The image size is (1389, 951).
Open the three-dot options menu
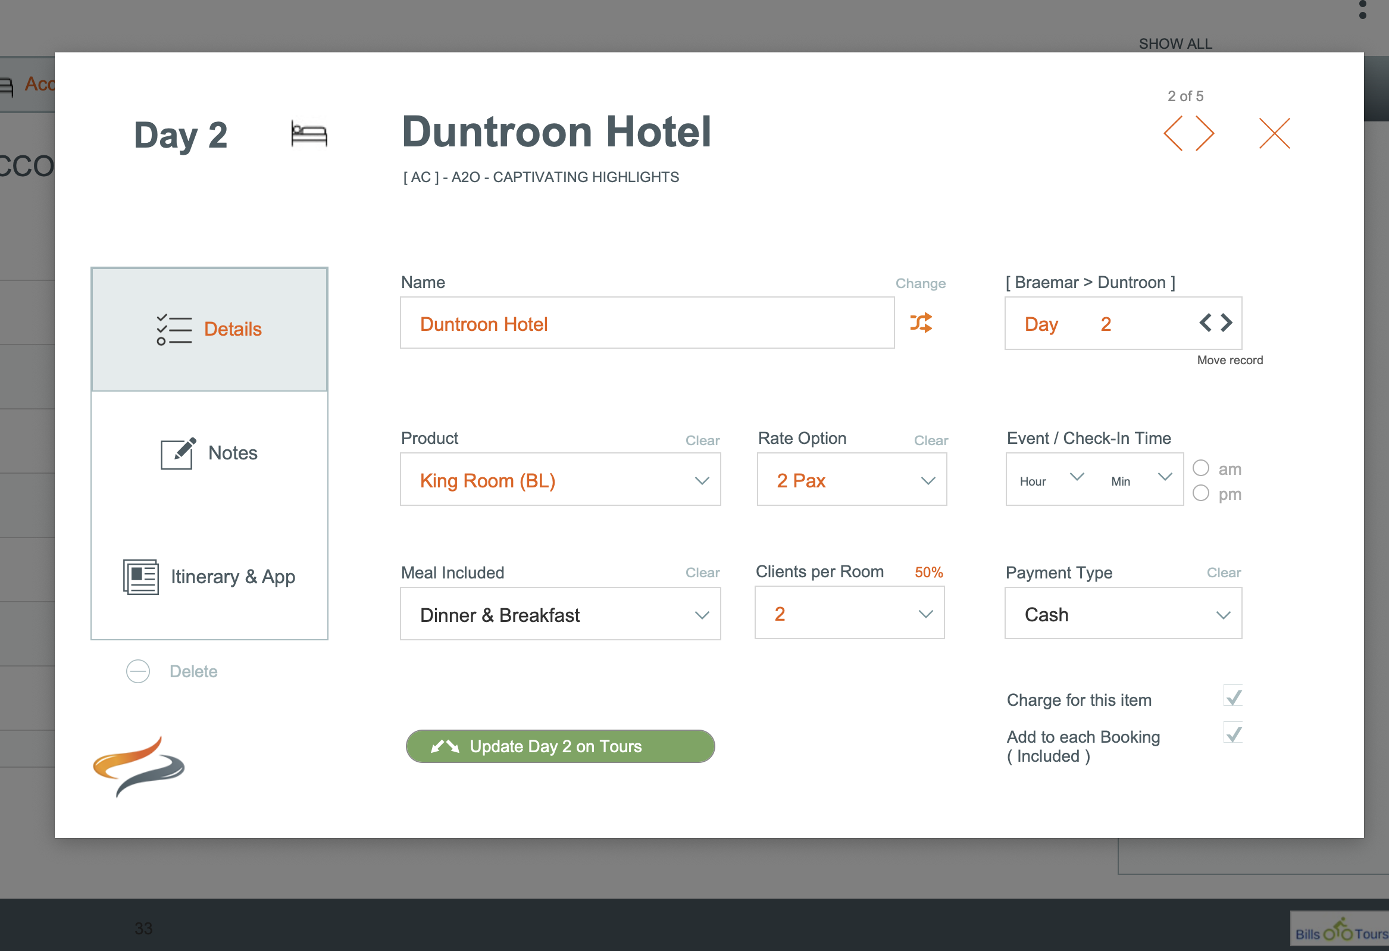[1362, 10]
